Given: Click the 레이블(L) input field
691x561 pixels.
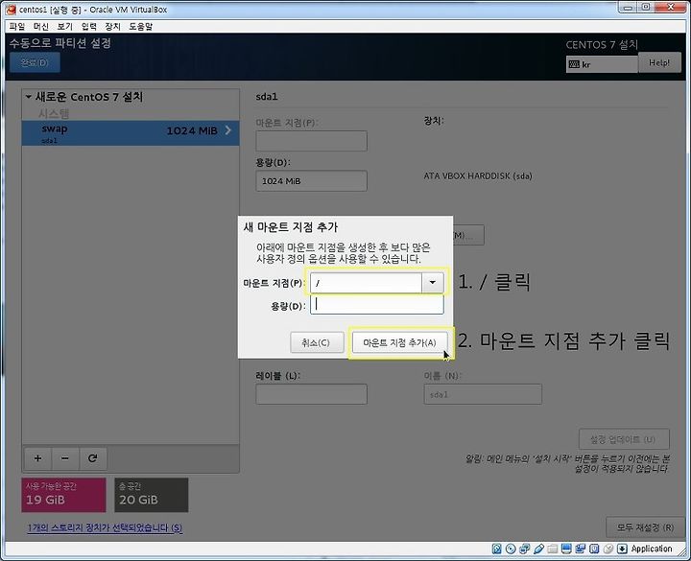Looking at the screenshot, I should click(311, 394).
